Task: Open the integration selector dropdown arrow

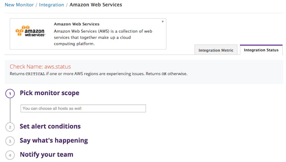Action: coord(163,22)
